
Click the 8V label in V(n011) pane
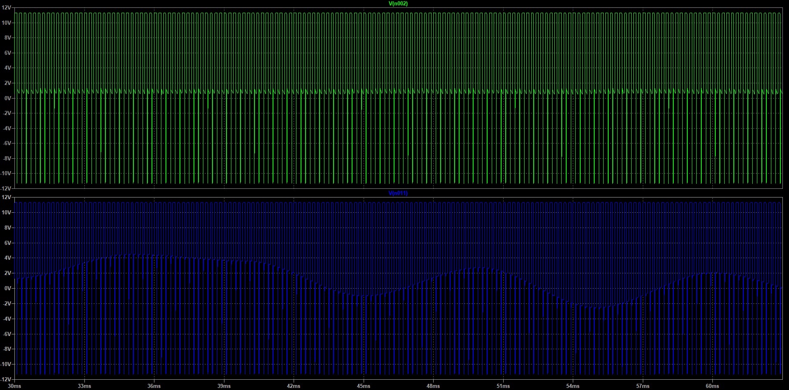coord(7,228)
